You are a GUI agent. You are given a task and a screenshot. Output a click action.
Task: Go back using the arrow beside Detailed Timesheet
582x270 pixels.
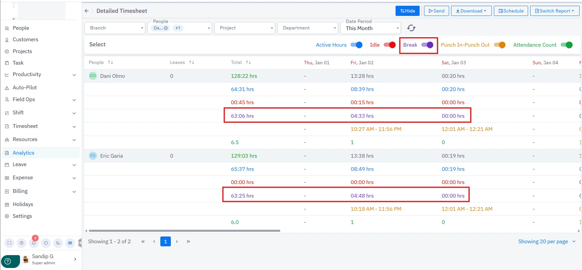click(87, 11)
